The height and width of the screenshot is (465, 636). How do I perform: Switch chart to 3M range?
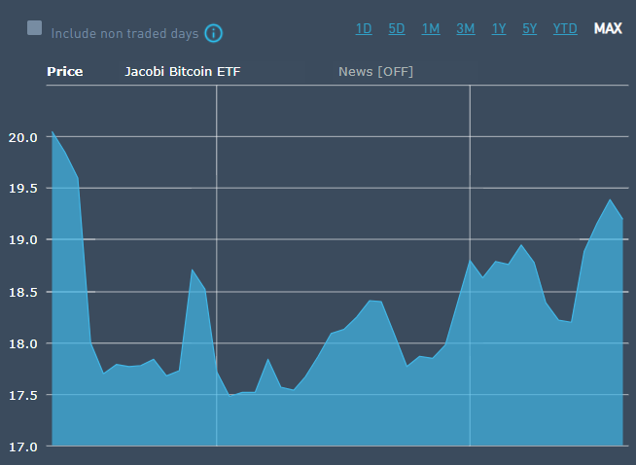(466, 28)
